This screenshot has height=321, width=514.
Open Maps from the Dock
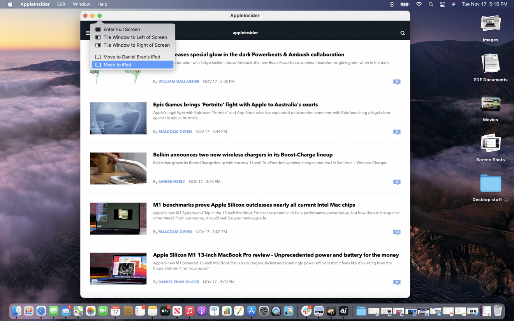click(x=78, y=311)
